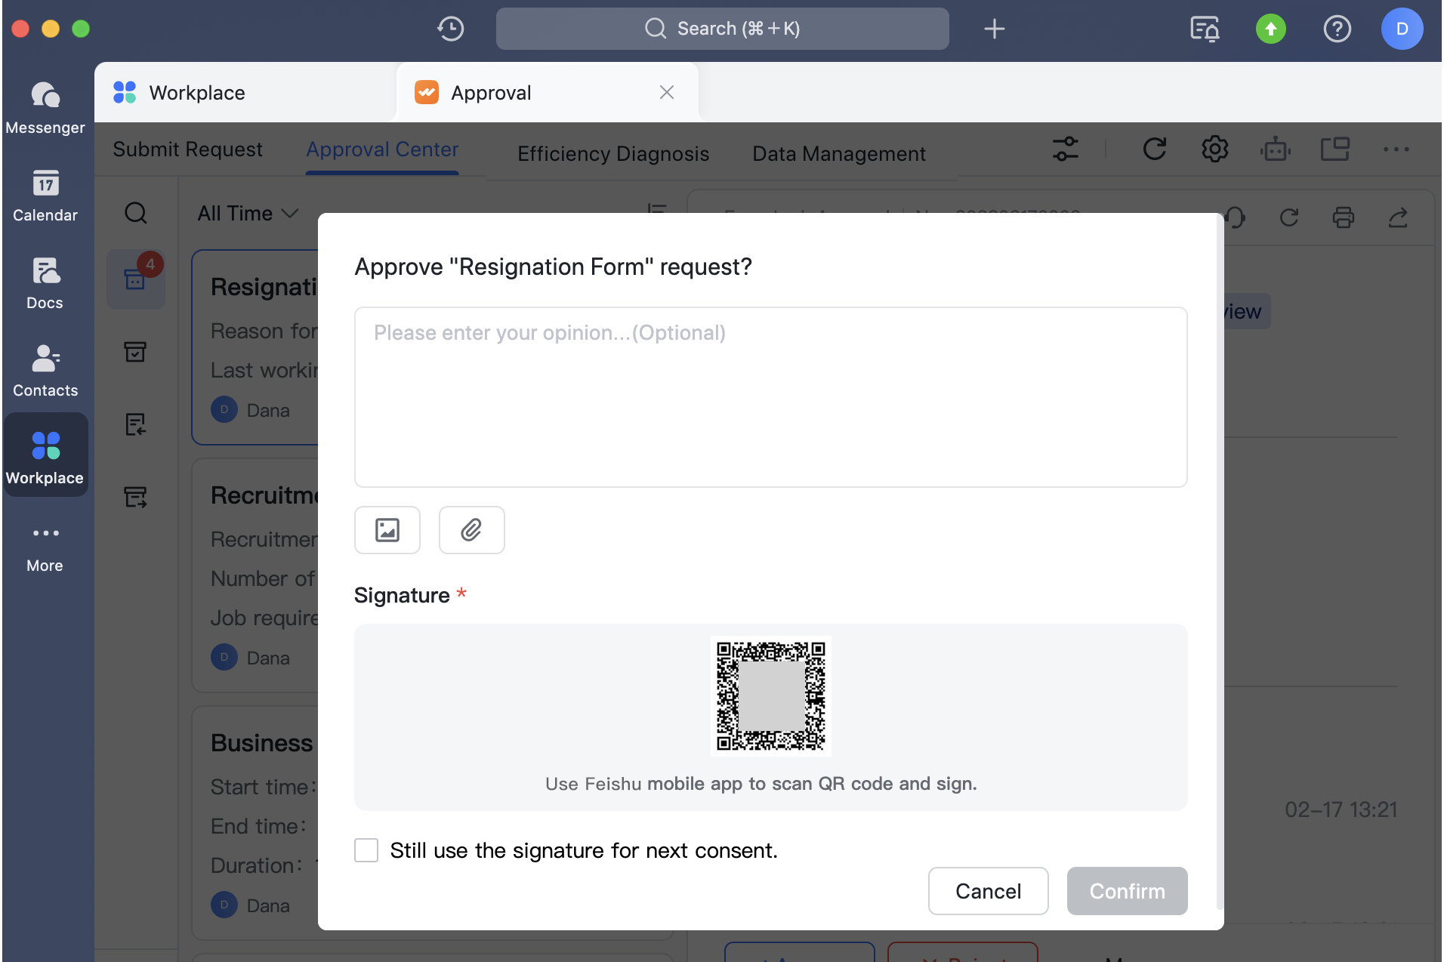Expand the All Time filter dropdown
Image resolution: width=1444 pixels, height=962 pixels.
(x=248, y=214)
